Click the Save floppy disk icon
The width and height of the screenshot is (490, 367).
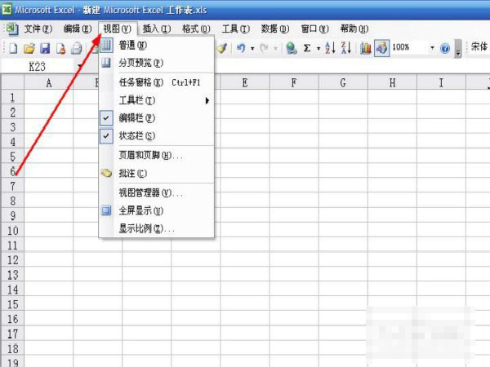pyautogui.click(x=45, y=48)
